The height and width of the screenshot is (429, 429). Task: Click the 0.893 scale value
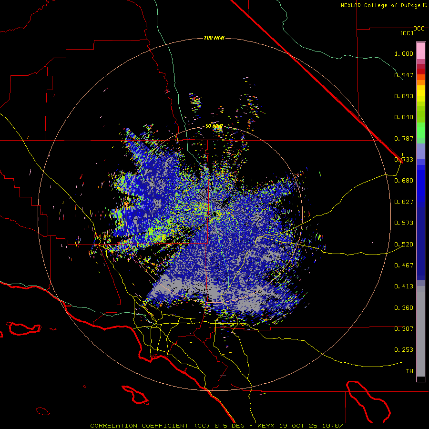(x=404, y=96)
